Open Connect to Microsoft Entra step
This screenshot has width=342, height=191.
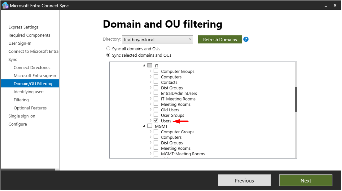[33, 51]
